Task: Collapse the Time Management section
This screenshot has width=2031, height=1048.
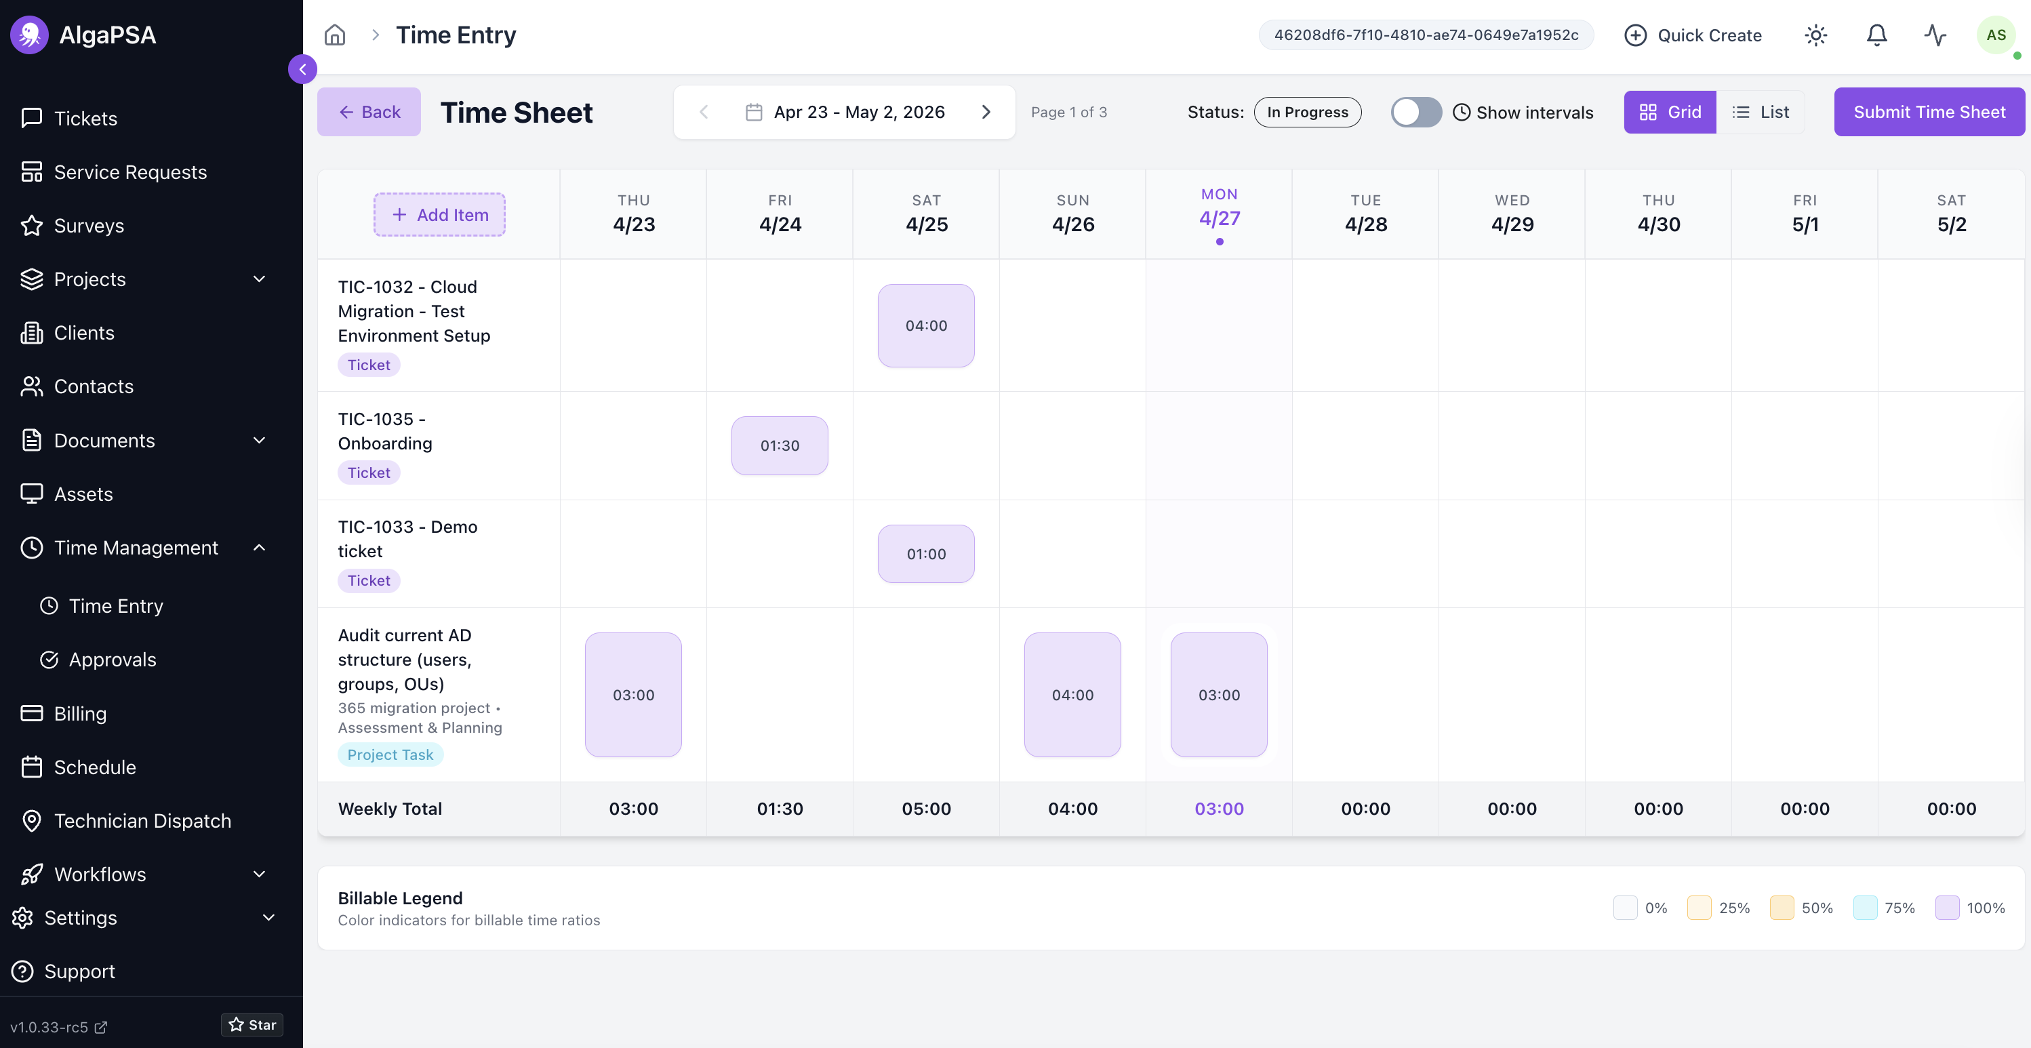Action: [260, 547]
